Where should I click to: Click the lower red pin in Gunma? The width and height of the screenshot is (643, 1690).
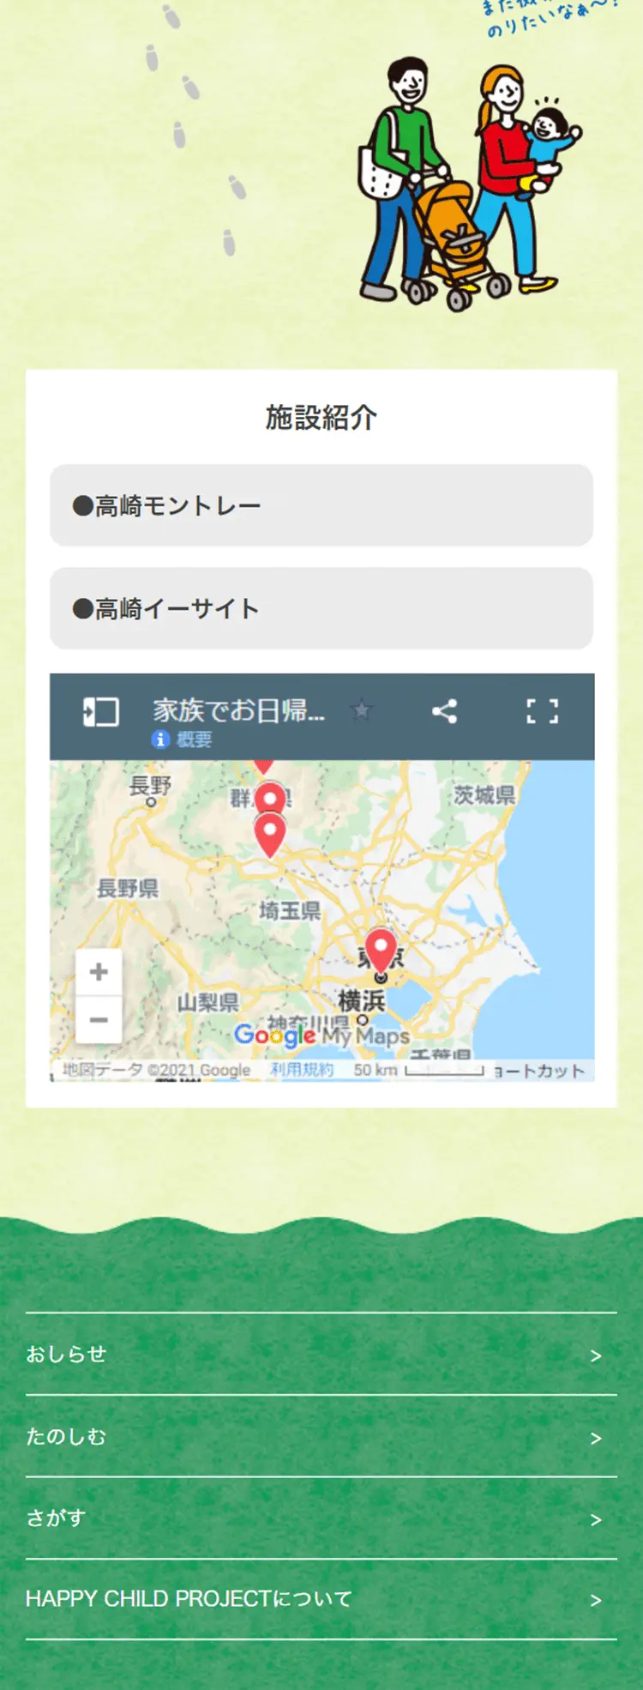point(270,836)
